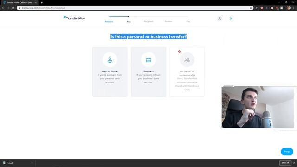
Task: Click the browser Back arrow
Action: 3,8
